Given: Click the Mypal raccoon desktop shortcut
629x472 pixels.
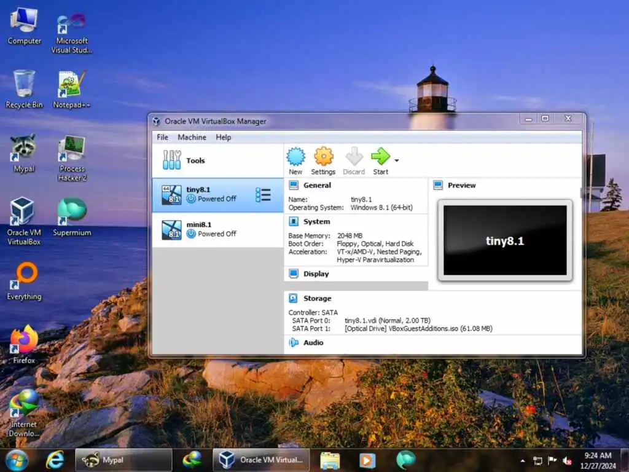Looking at the screenshot, I should (24, 153).
